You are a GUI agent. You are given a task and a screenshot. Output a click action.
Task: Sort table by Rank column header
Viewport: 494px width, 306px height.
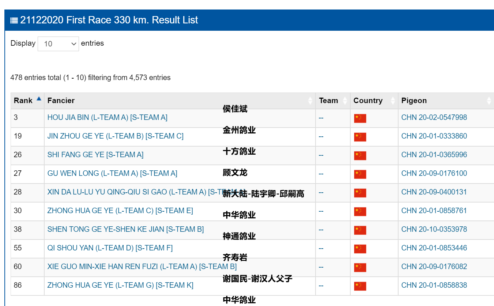pos(27,101)
